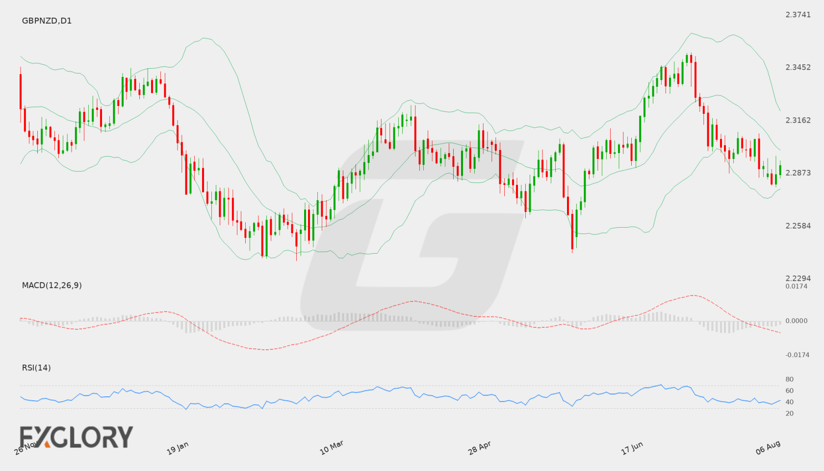This screenshot has height=471, width=824.
Task: Click price level 2.2294 on axis
Action: click(x=798, y=278)
